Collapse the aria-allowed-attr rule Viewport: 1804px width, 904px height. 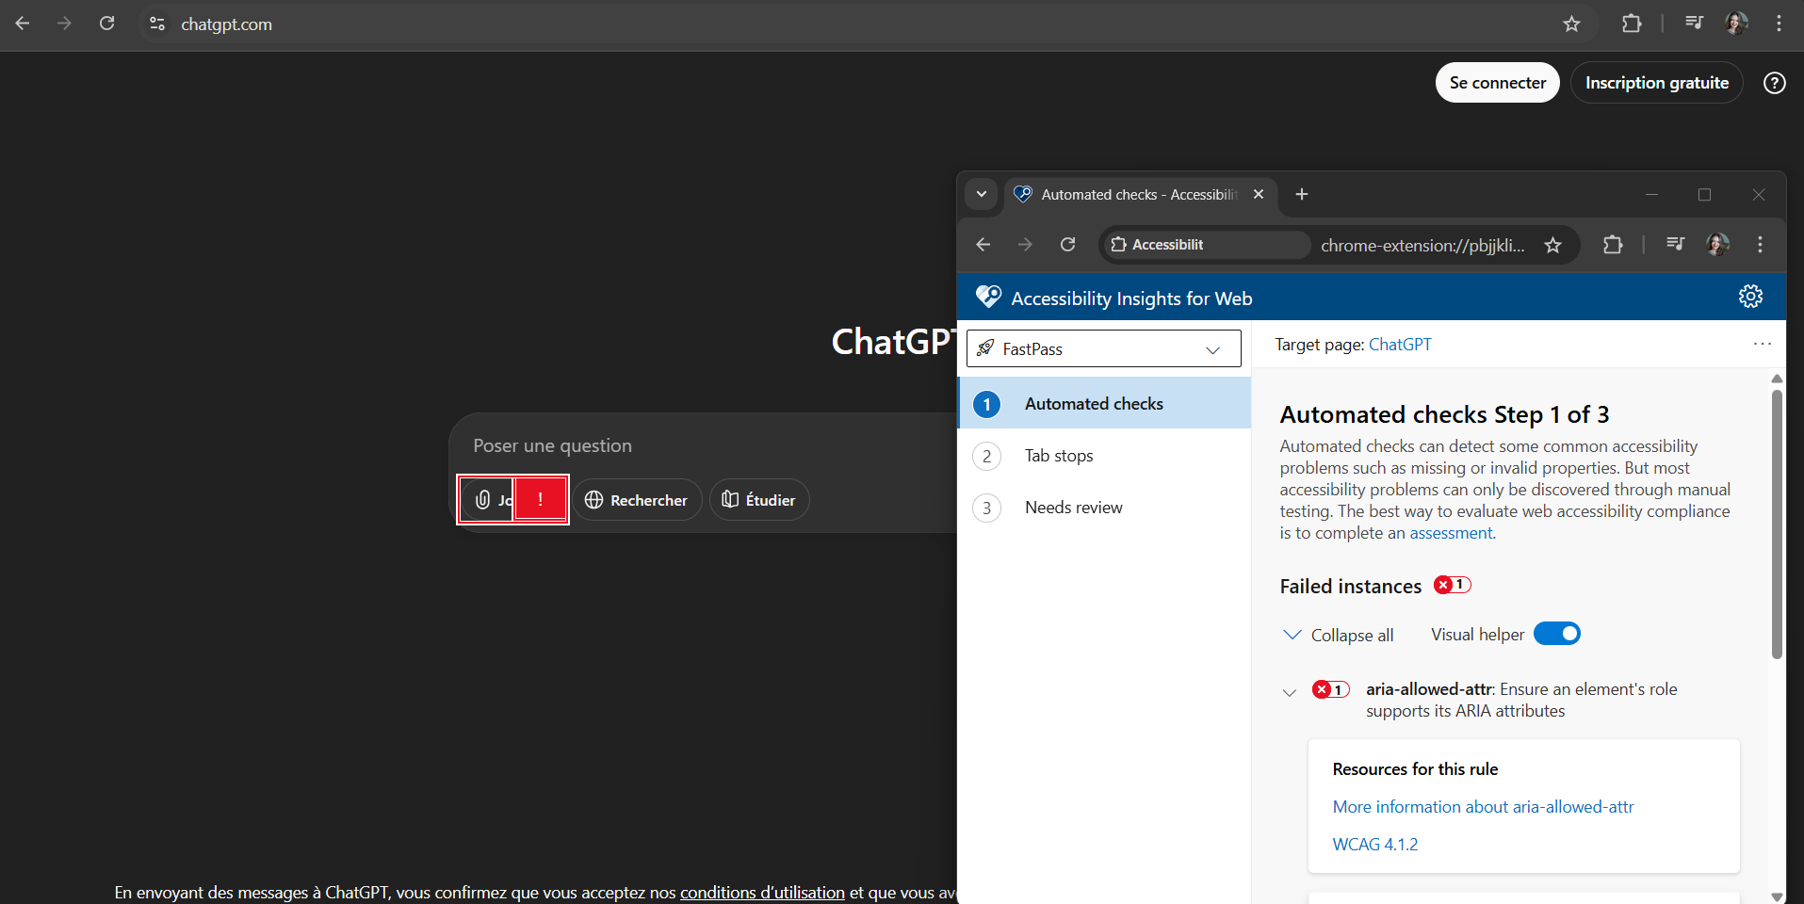tap(1290, 693)
